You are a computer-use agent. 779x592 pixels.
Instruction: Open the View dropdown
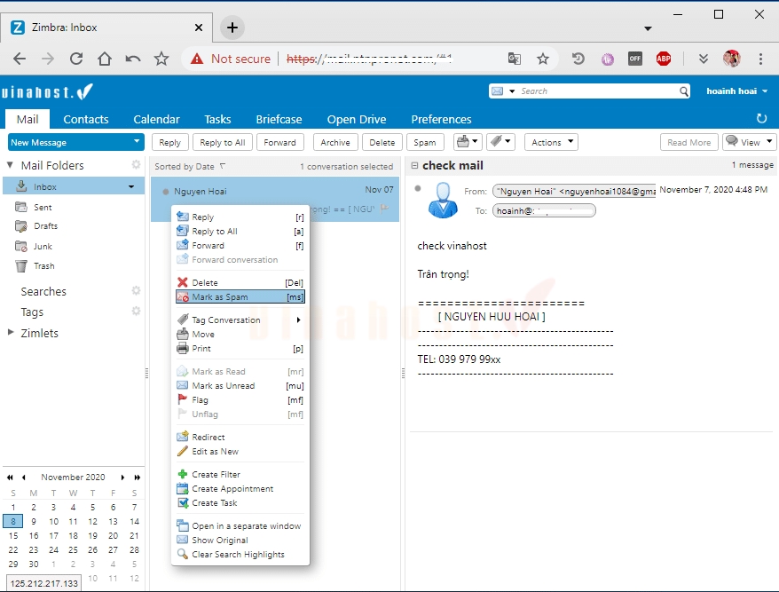(750, 142)
